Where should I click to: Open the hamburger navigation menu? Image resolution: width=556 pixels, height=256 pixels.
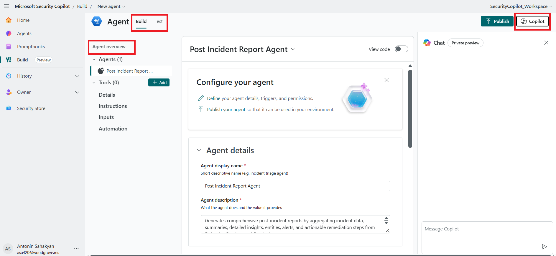(x=6, y=6)
